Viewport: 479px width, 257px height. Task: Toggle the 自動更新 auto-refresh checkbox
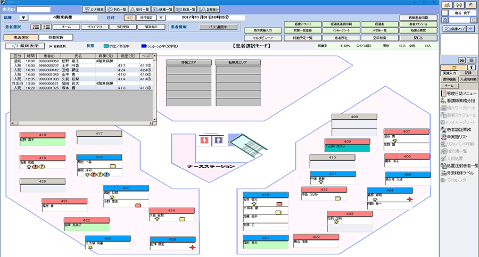(51, 46)
